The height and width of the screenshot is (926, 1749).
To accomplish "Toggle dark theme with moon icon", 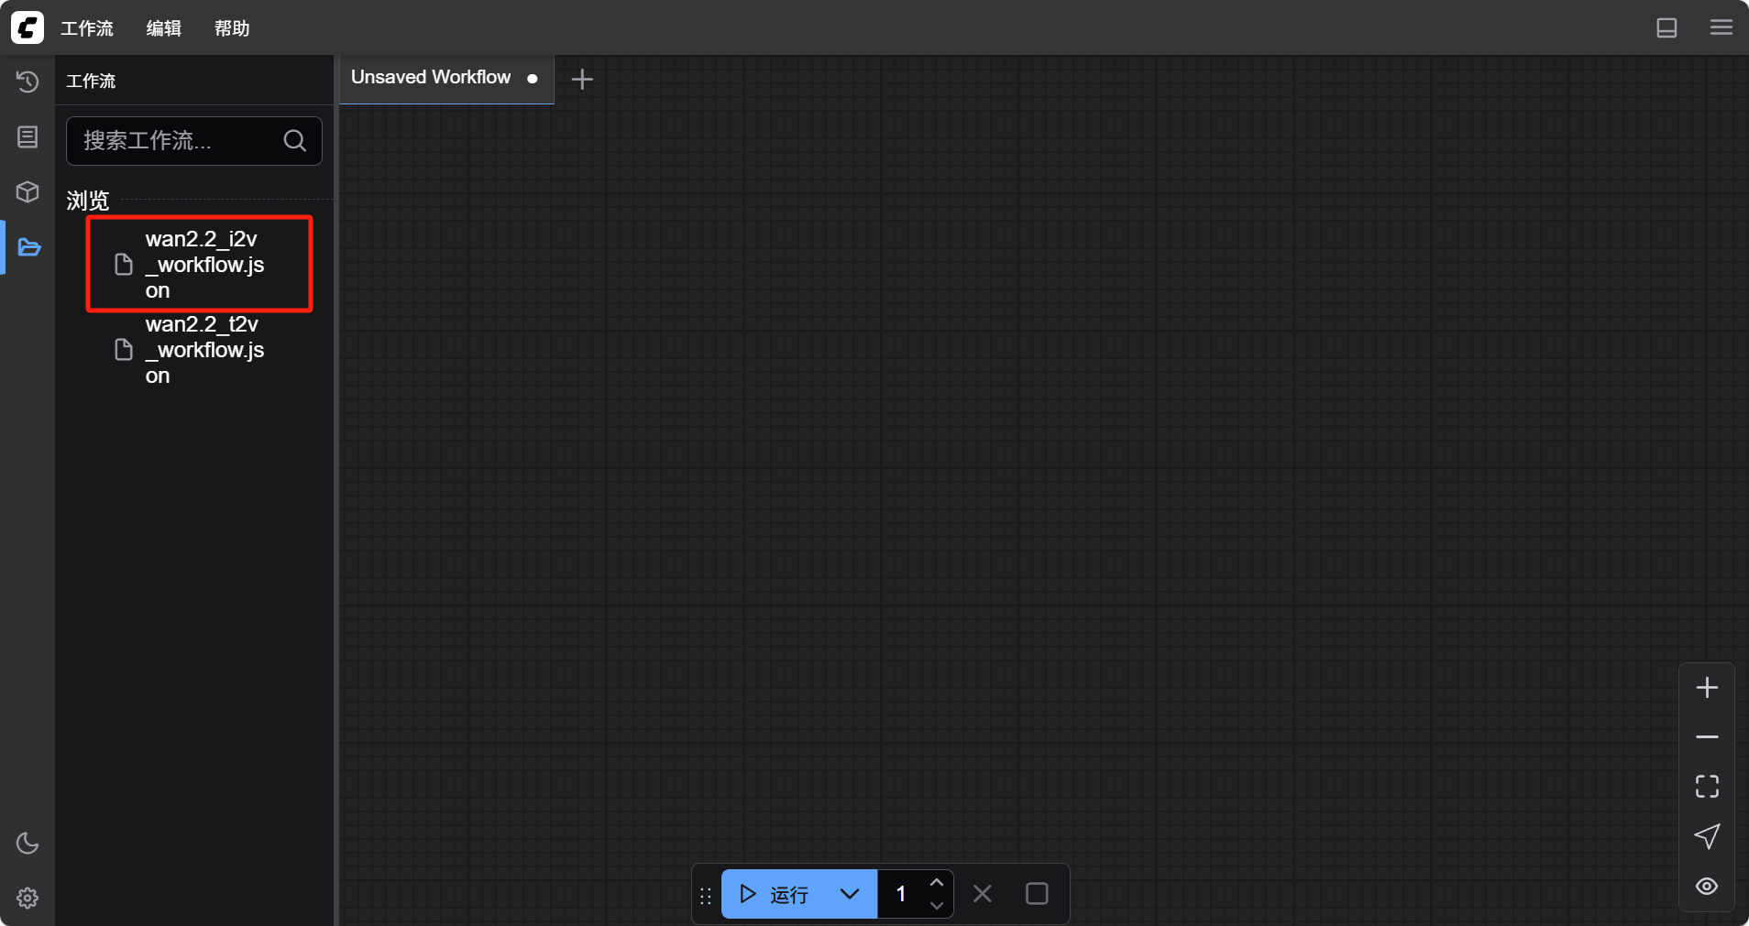I will tap(27, 843).
